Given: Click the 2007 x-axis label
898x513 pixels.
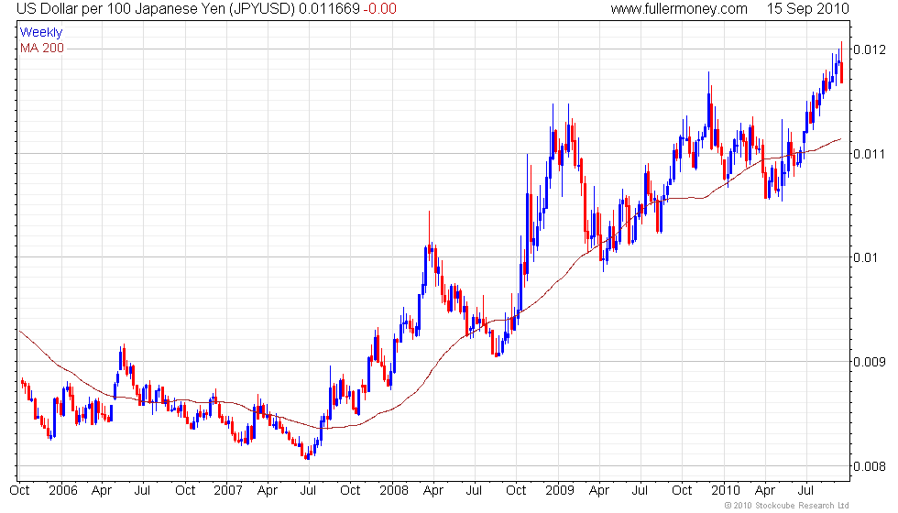Looking at the screenshot, I should click(x=228, y=491).
